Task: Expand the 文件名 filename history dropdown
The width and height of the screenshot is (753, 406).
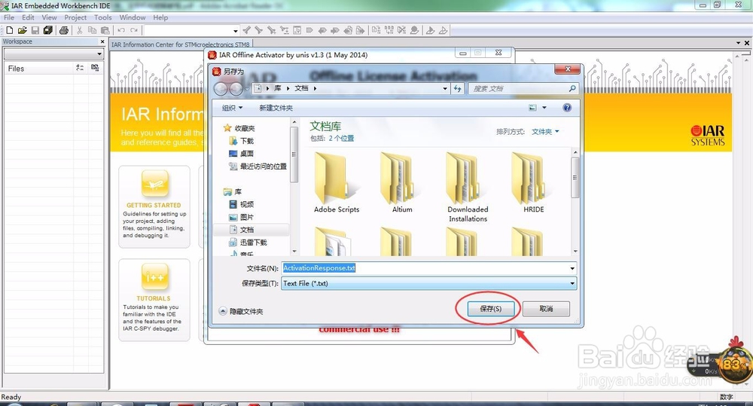Action: tap(572, 268)
